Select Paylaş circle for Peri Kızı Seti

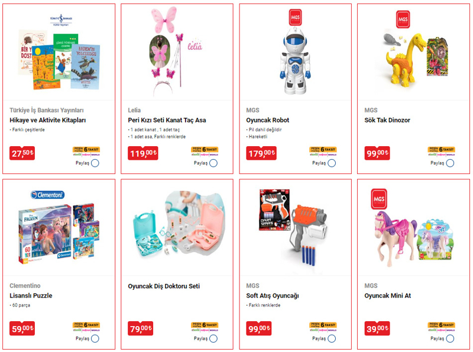pyautogui.click(x=213, y=163)
